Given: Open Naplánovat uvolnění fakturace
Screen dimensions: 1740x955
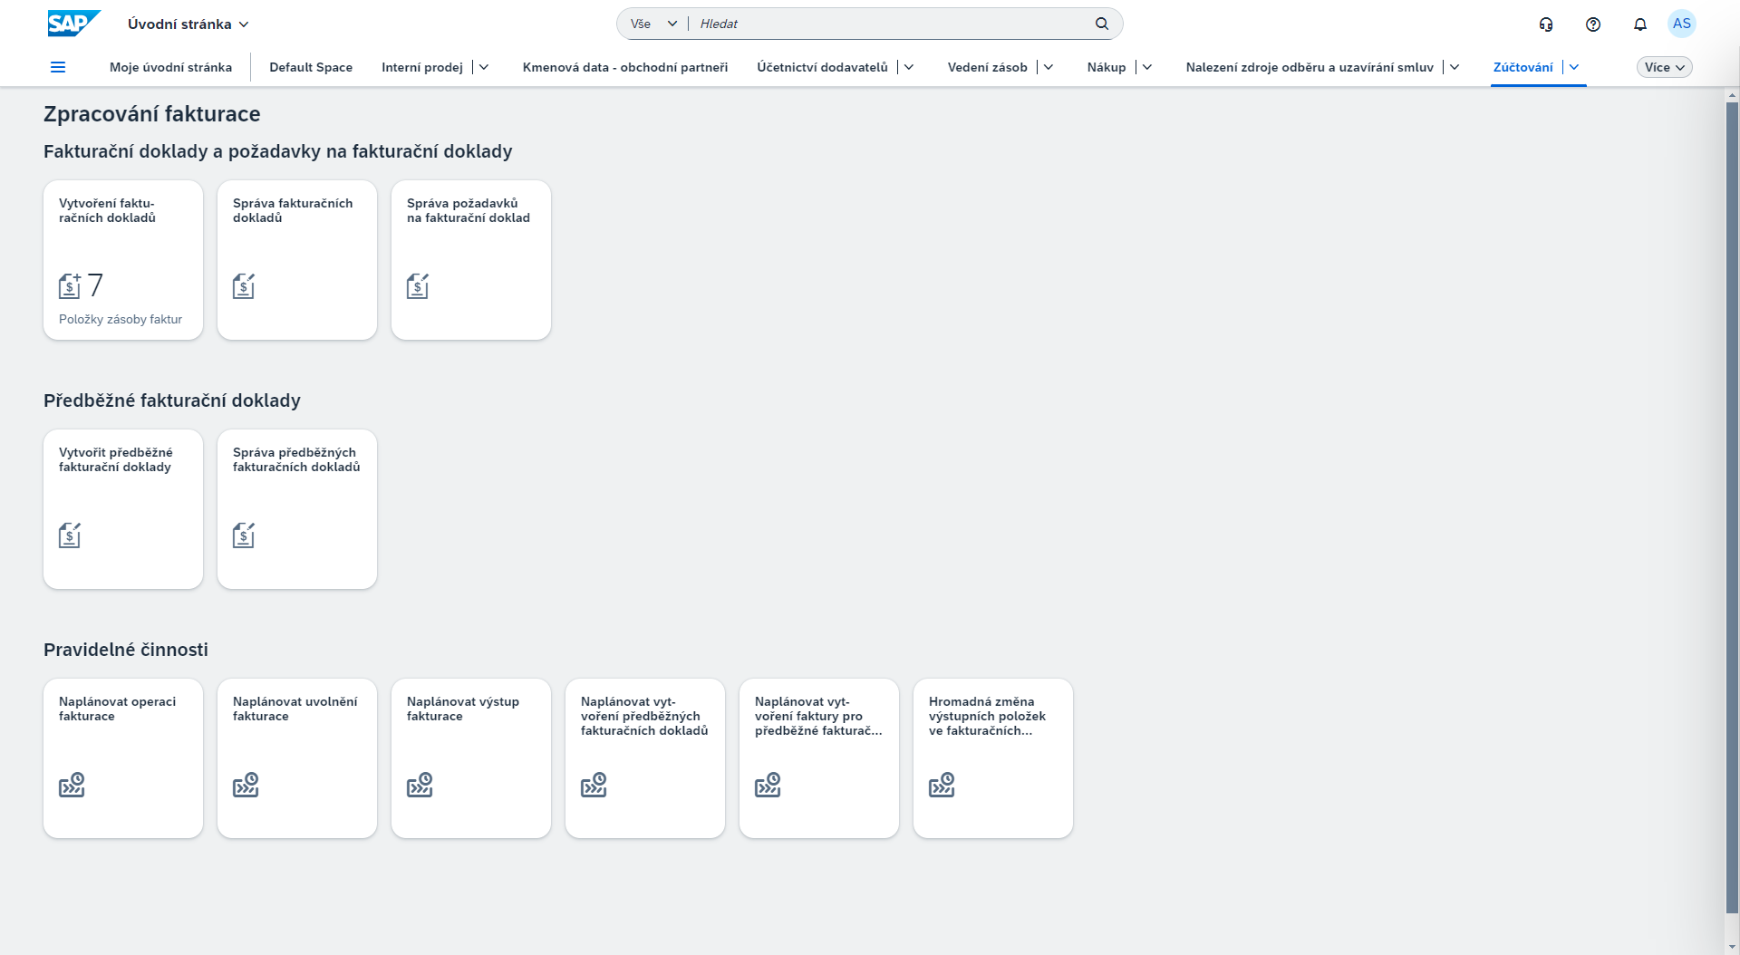Looking at the screenshot, I should click(297, 758).
